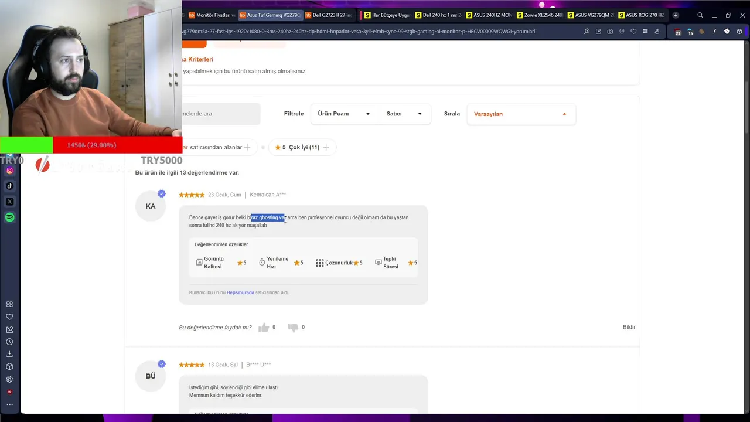Screen dimensions: 750x422
Task: Take a snapshot with the camera icon
Action: pos(610,32)
